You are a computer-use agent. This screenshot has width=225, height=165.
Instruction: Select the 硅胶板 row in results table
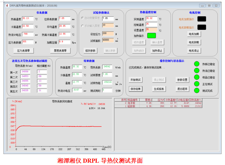click(x=158, y=106)
